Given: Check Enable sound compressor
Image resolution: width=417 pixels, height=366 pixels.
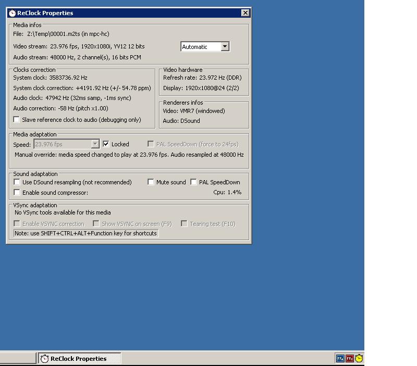Looking at the screenshot, I should [x=17, y=192].
